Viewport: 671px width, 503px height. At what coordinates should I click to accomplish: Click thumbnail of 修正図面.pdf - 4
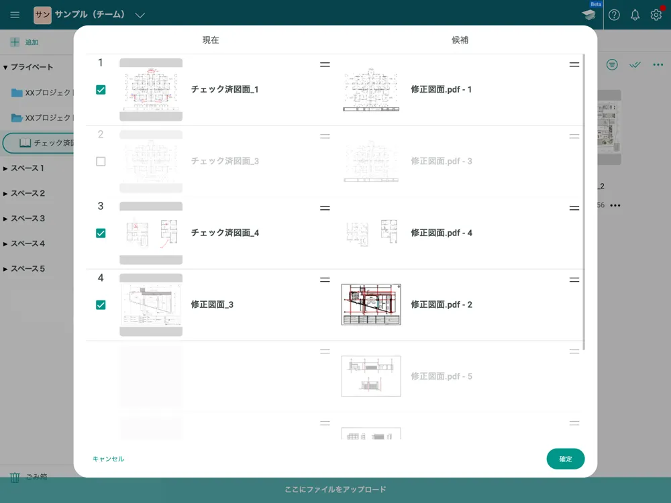pyautogui.click(x=371, y=233)
